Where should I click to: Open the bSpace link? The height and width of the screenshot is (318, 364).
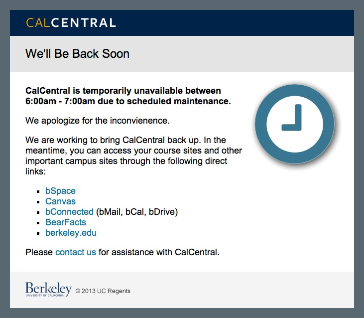pos(60,191)
